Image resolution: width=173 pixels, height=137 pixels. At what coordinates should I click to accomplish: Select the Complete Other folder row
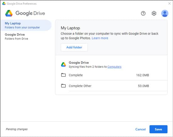tap(111, 86)
